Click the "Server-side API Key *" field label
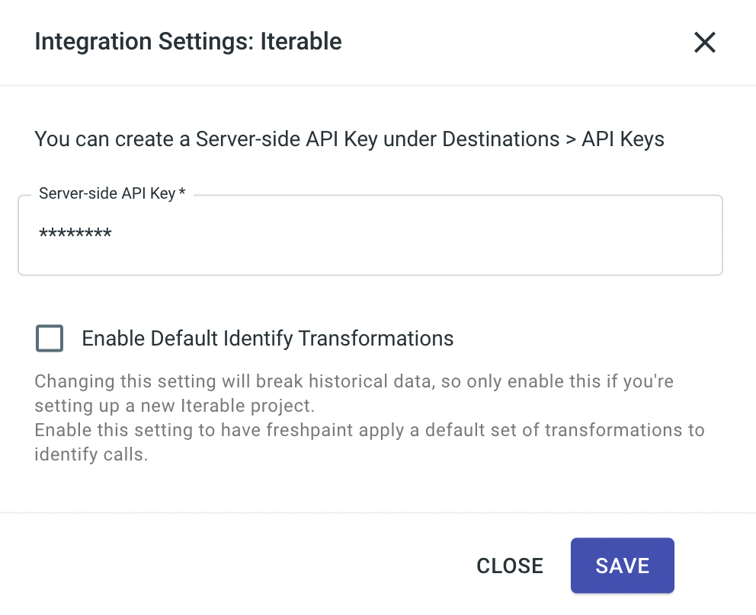Viewport: 756px width, 615px height. 107,193
